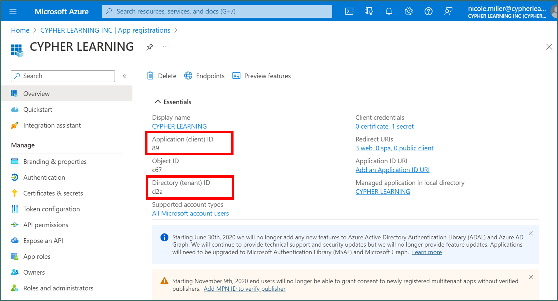The height and width of the screenshot is (301, 558).
Task: Select Certificates & secrets menu item
Action: 53,193
